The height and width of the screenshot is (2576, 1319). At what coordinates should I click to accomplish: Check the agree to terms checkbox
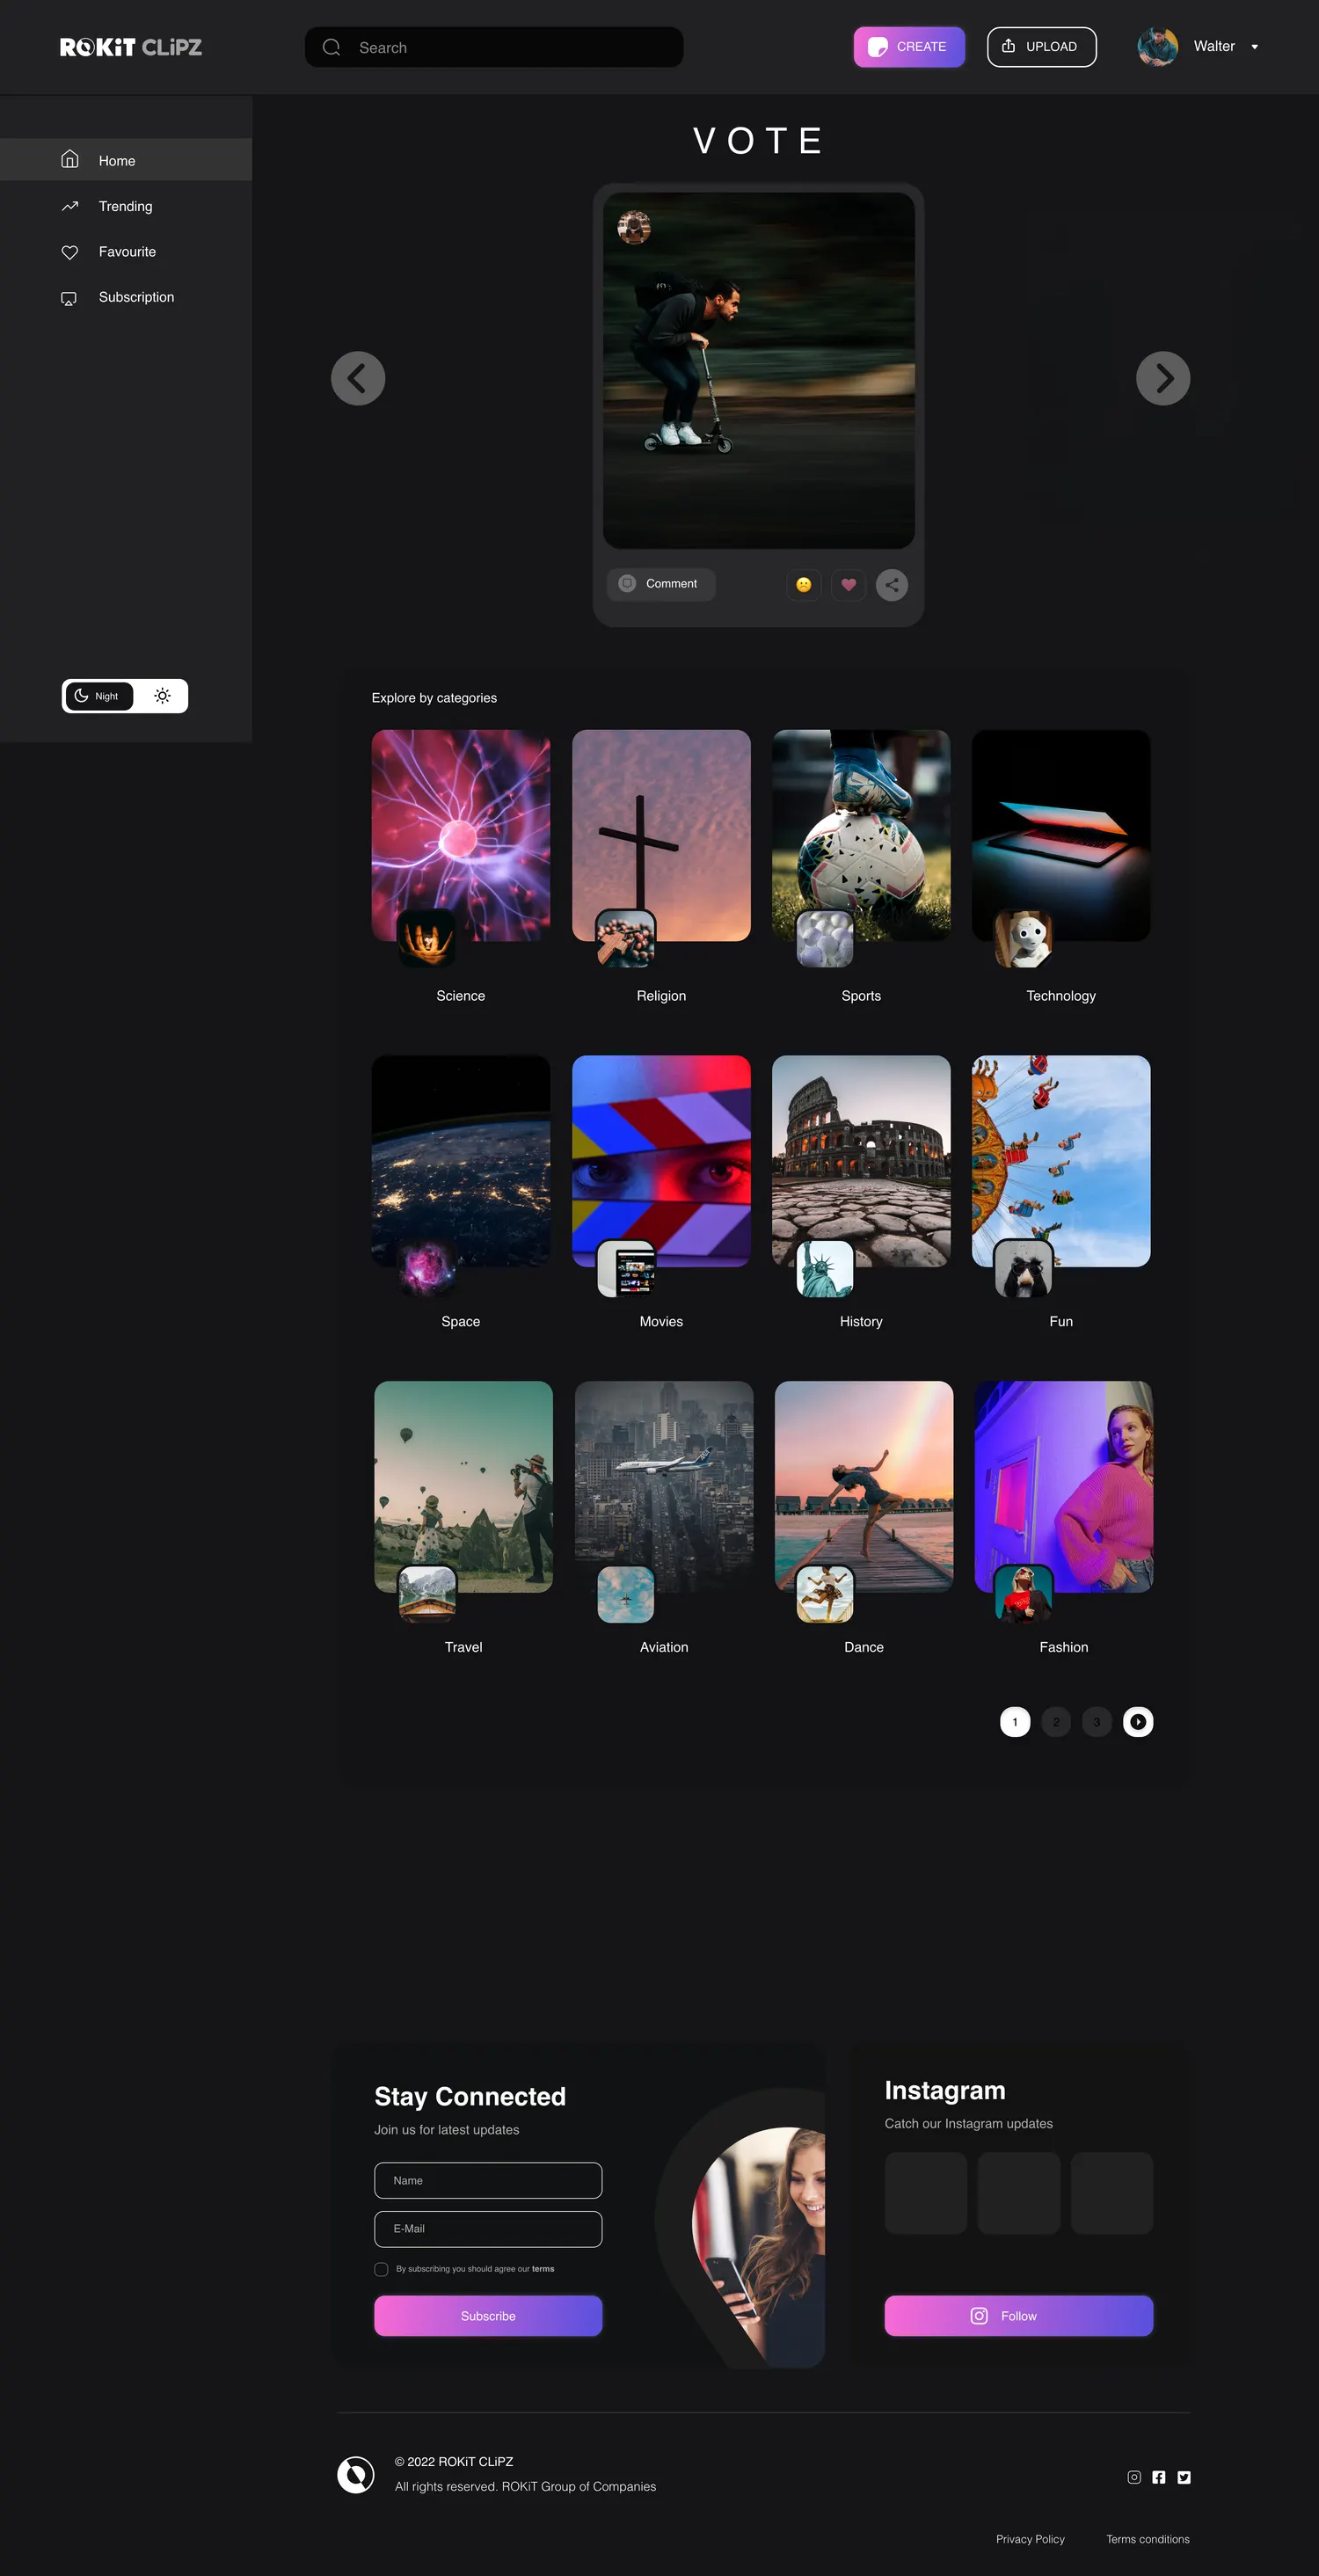381,2269
